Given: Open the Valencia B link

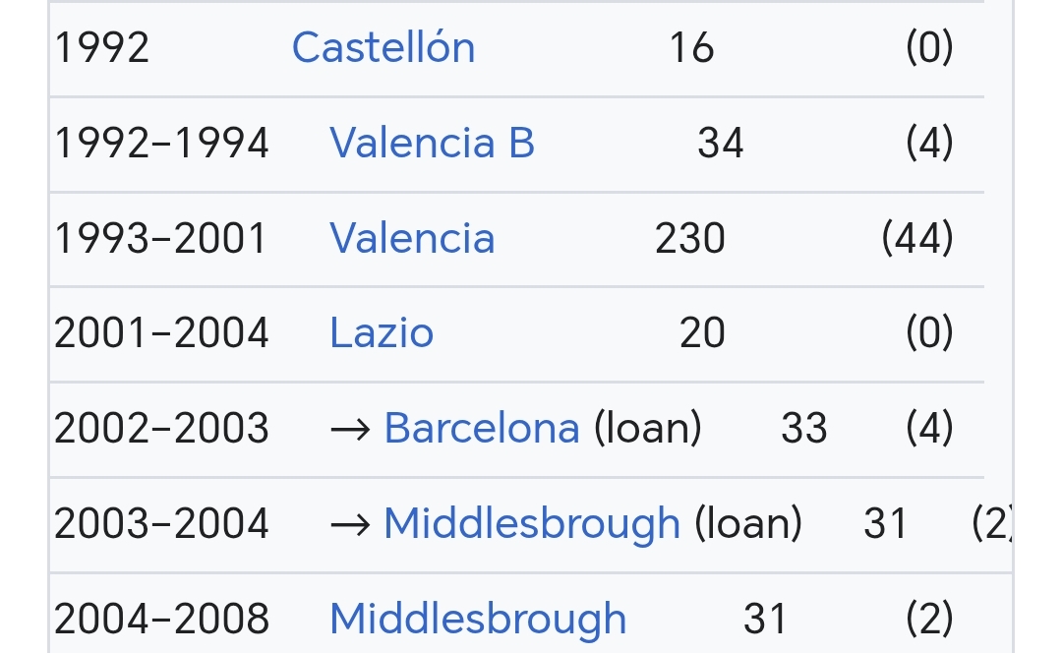Looking at the screenshot, I should point(432,143).
